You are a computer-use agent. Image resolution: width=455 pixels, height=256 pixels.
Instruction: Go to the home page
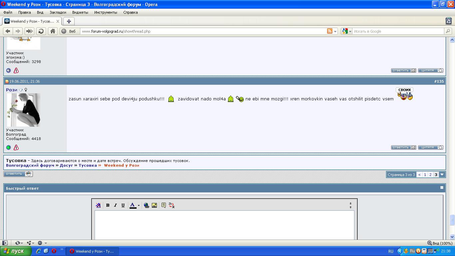53,31
